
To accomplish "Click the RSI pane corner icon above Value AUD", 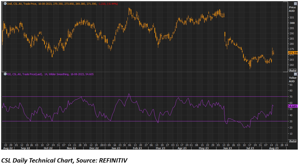I will pyautogui.click(x=295, y=74).
